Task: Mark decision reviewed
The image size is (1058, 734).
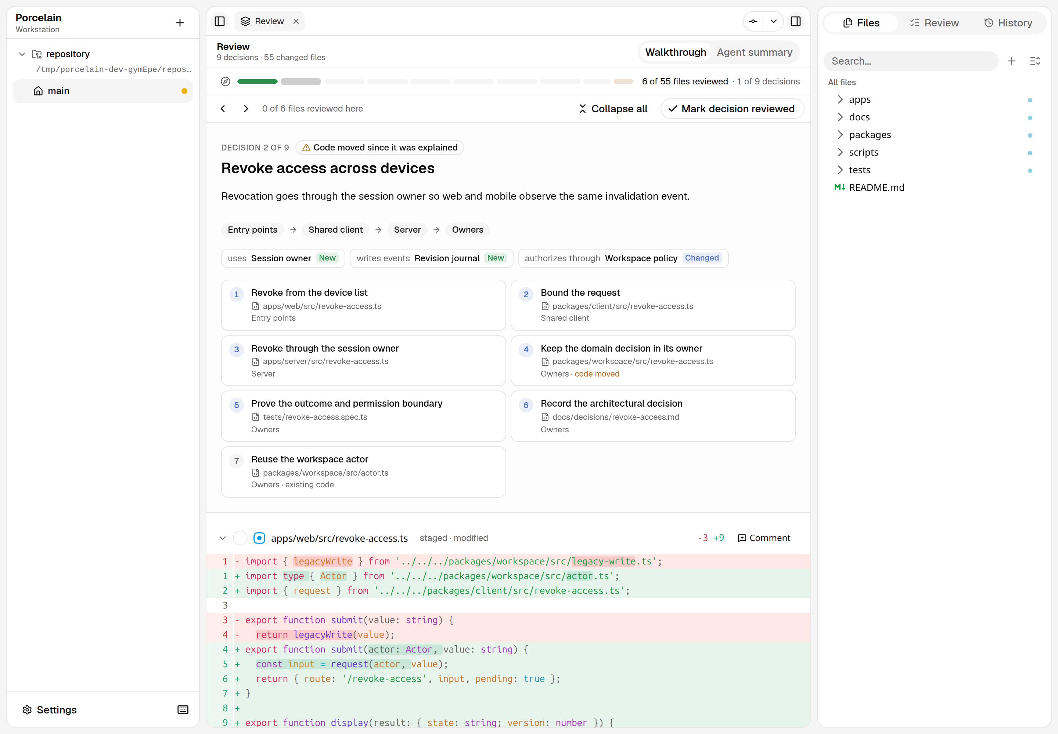Action: [732, 109]
